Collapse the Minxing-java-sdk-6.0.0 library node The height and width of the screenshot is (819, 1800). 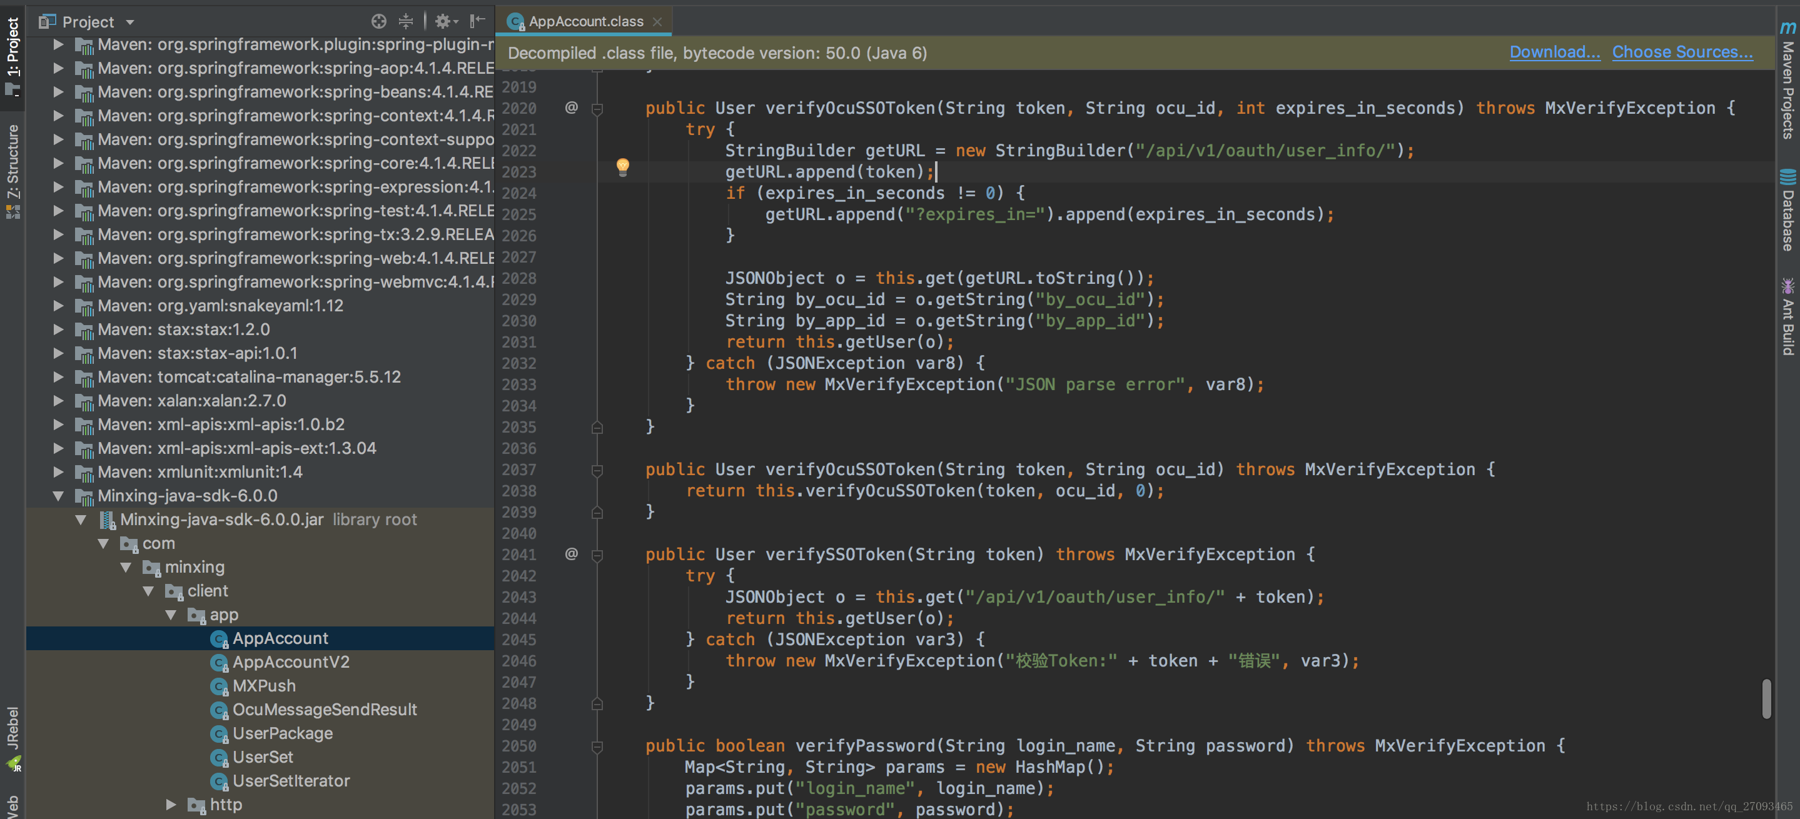(x=59, y=496)
